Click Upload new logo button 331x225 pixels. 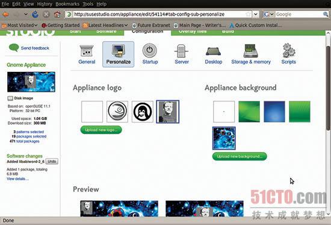101,130
